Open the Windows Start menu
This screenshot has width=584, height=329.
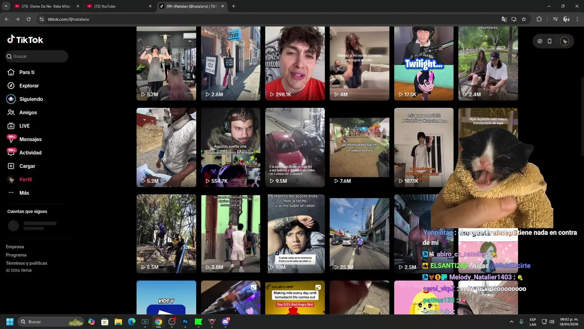(x=10, y=322)
